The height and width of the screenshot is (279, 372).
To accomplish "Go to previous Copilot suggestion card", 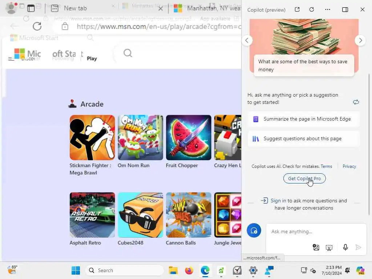I will [x=247, y=40].
